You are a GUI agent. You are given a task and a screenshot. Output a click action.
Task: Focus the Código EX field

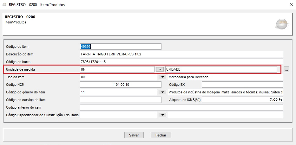coord(242,85)
